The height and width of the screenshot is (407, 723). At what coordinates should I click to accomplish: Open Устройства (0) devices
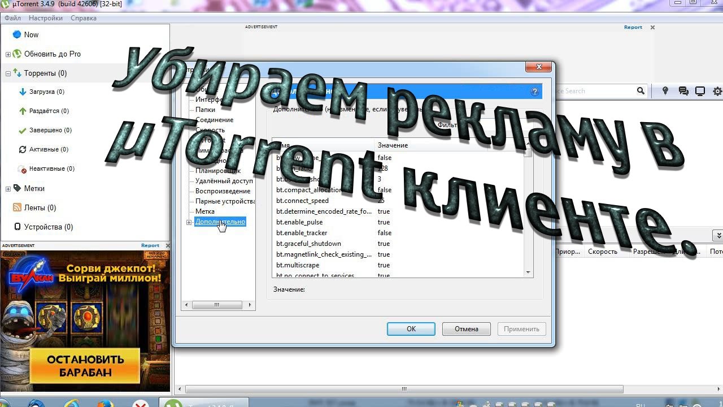click(48, 227)
